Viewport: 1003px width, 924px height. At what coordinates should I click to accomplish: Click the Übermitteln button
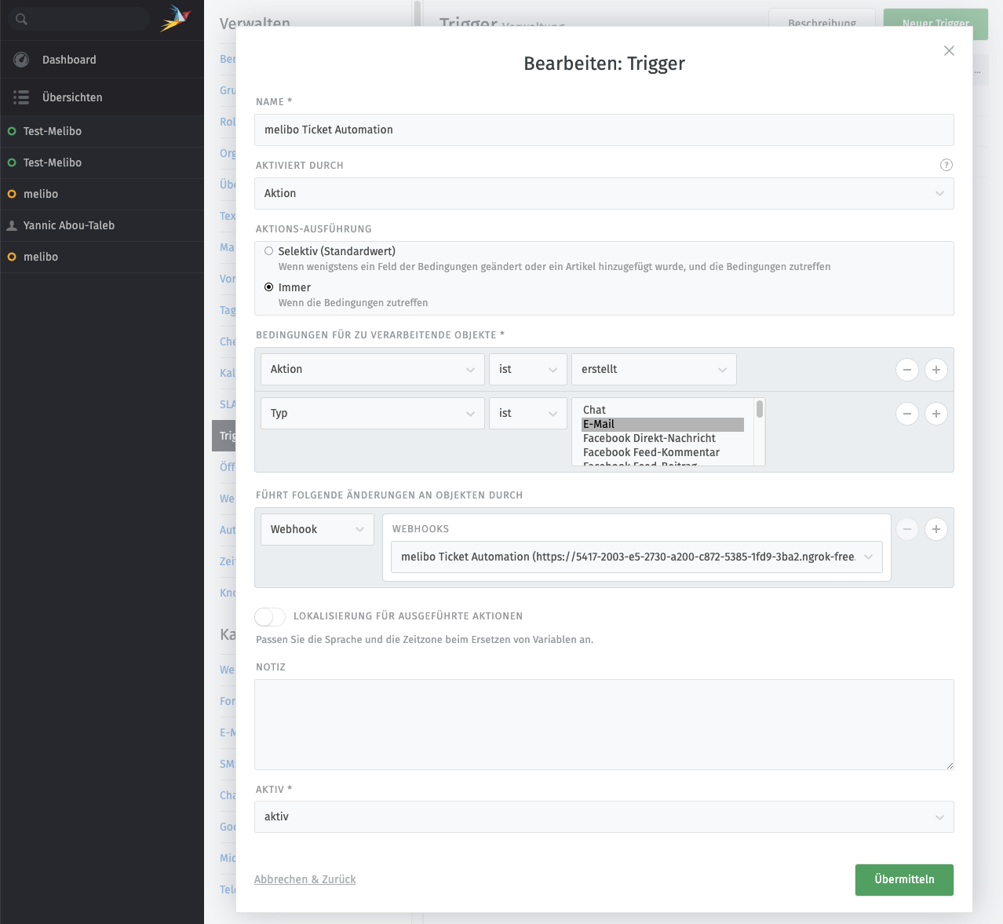click(x=904, y=880)
